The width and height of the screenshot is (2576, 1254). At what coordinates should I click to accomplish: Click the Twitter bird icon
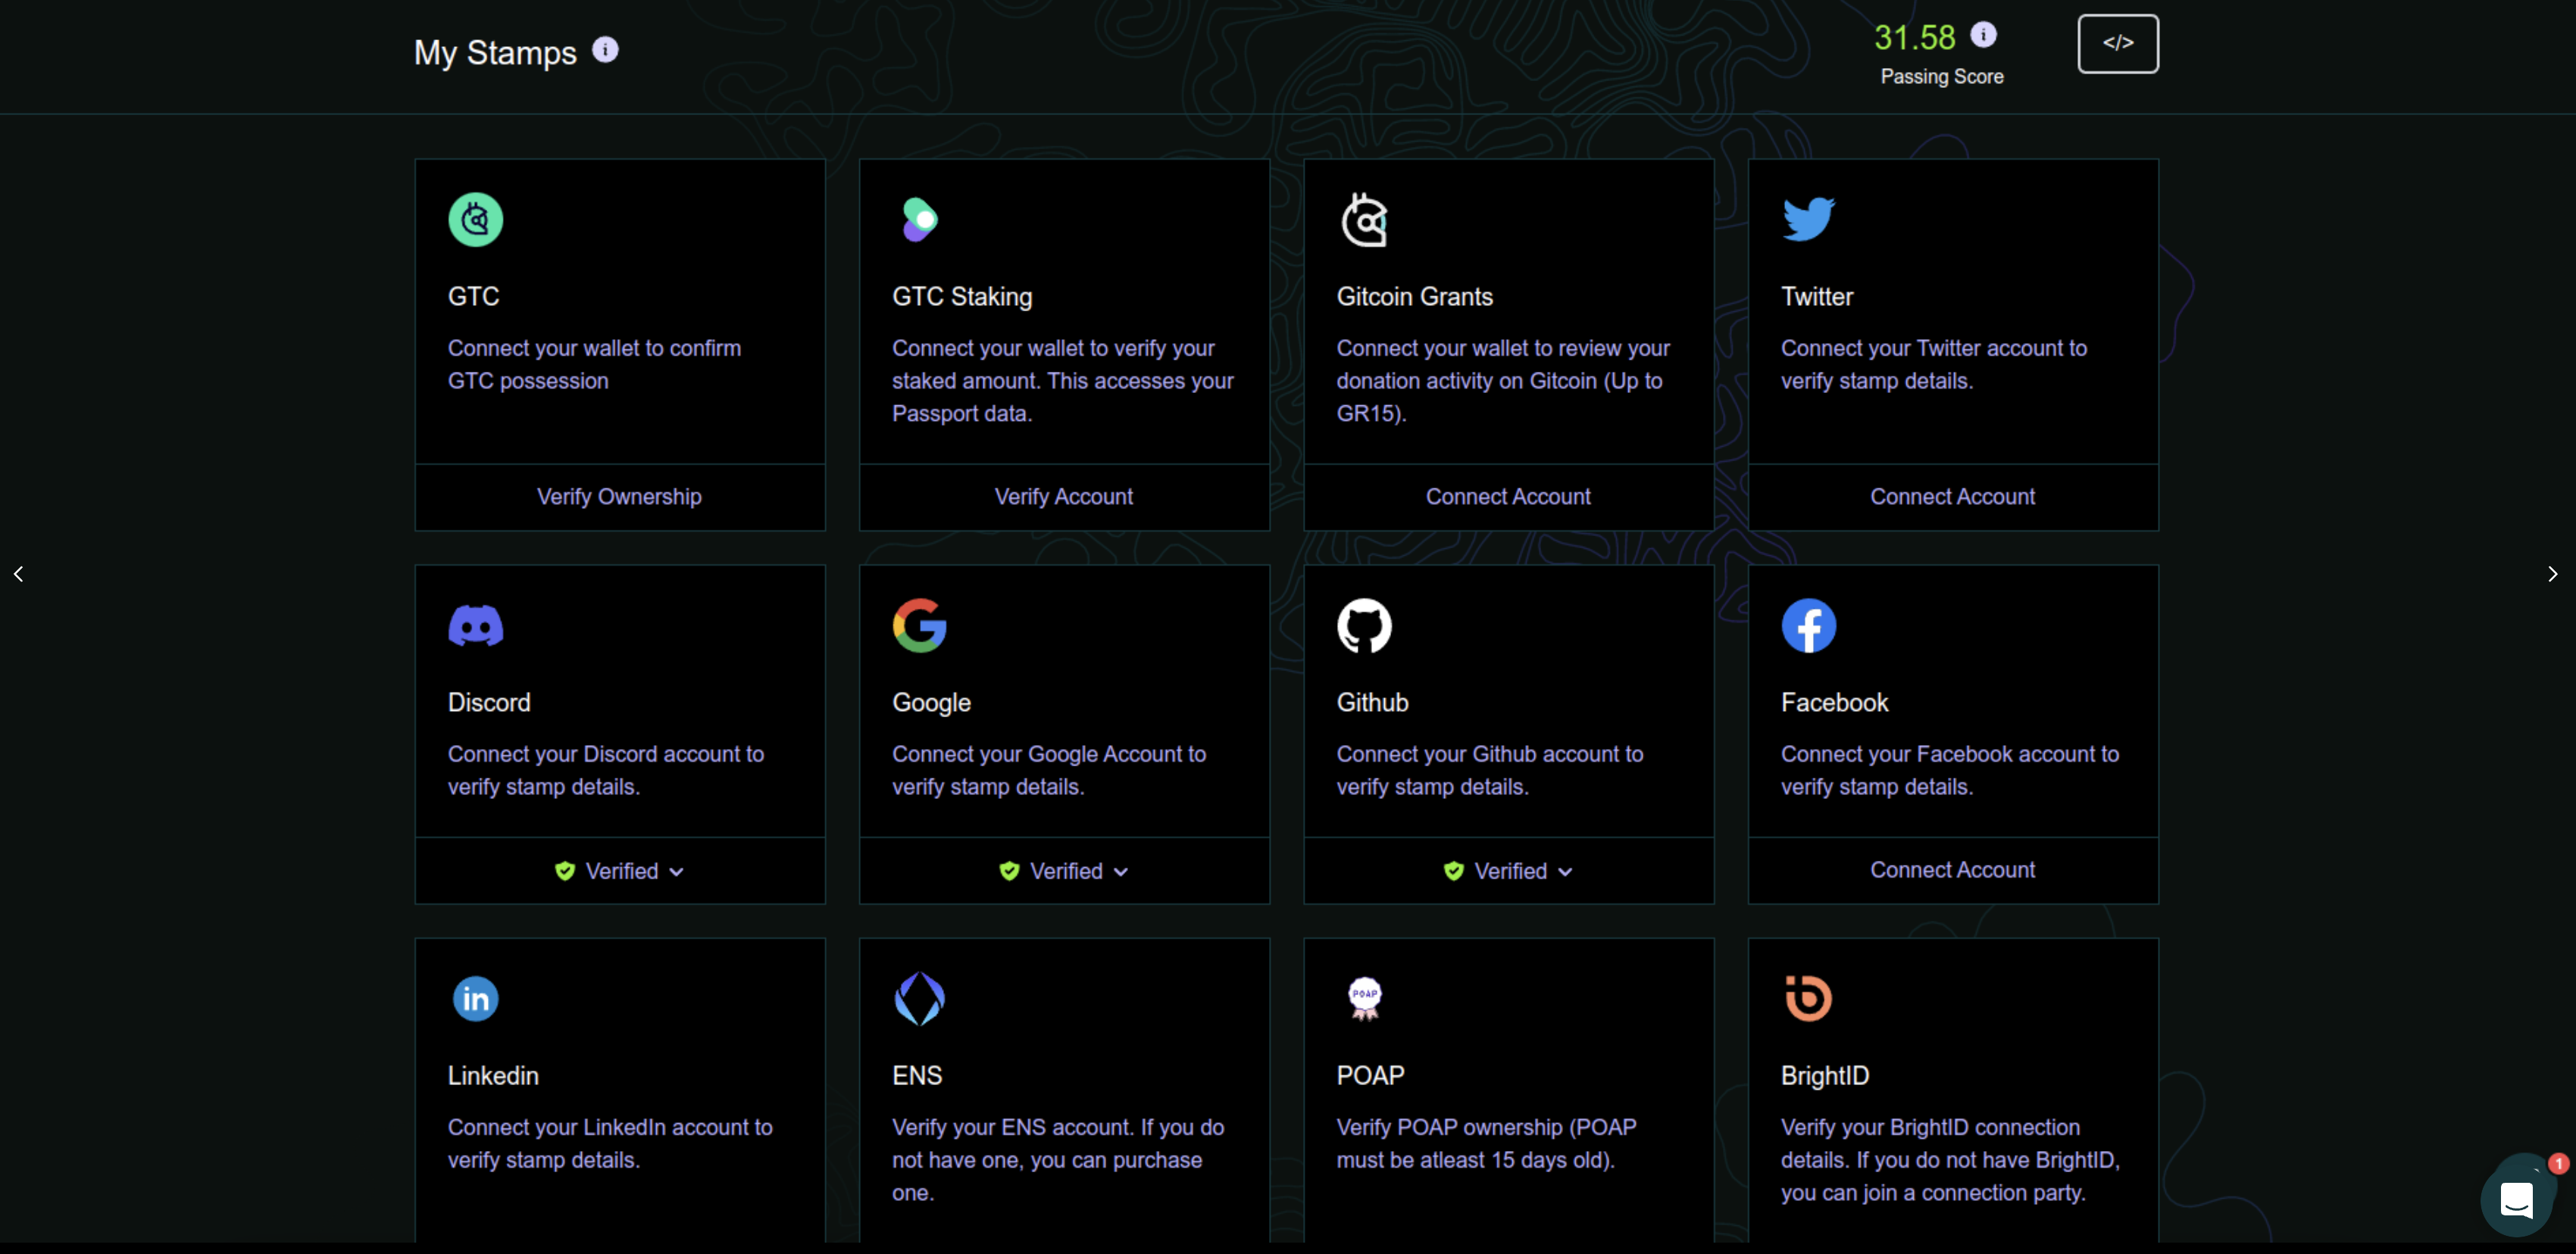pos(1808,219)
